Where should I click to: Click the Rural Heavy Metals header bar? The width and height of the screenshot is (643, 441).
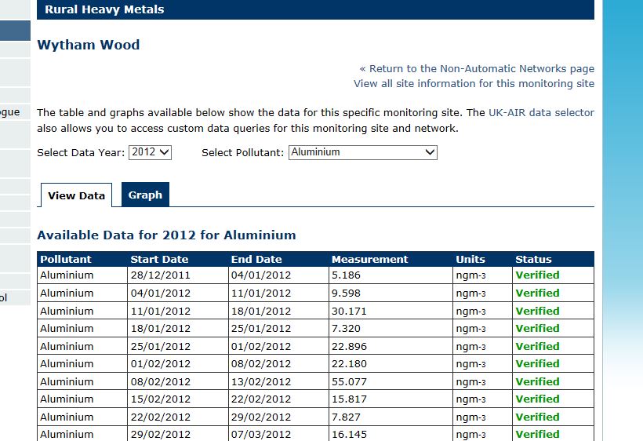click(315, 9)
